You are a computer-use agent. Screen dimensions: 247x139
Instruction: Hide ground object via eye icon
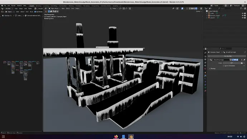pos(243,18)
